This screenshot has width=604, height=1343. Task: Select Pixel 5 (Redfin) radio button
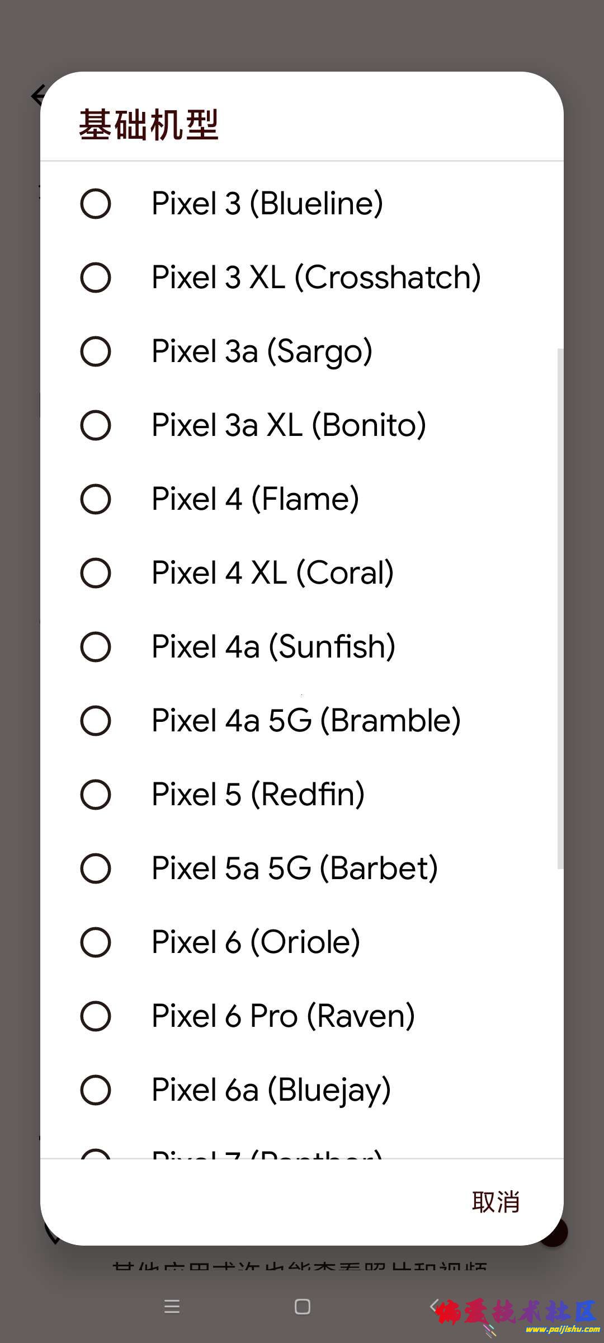point(96,795)
